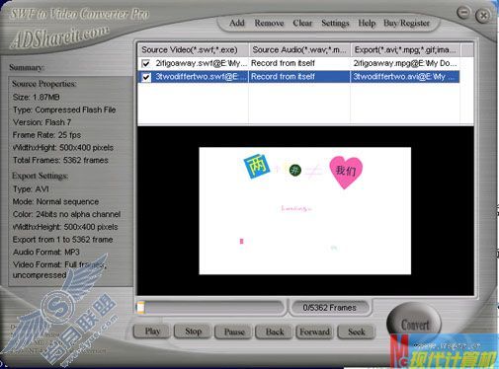Step Forward in the preview
This screenshot has width=499, height=369.
coord(315,332)
